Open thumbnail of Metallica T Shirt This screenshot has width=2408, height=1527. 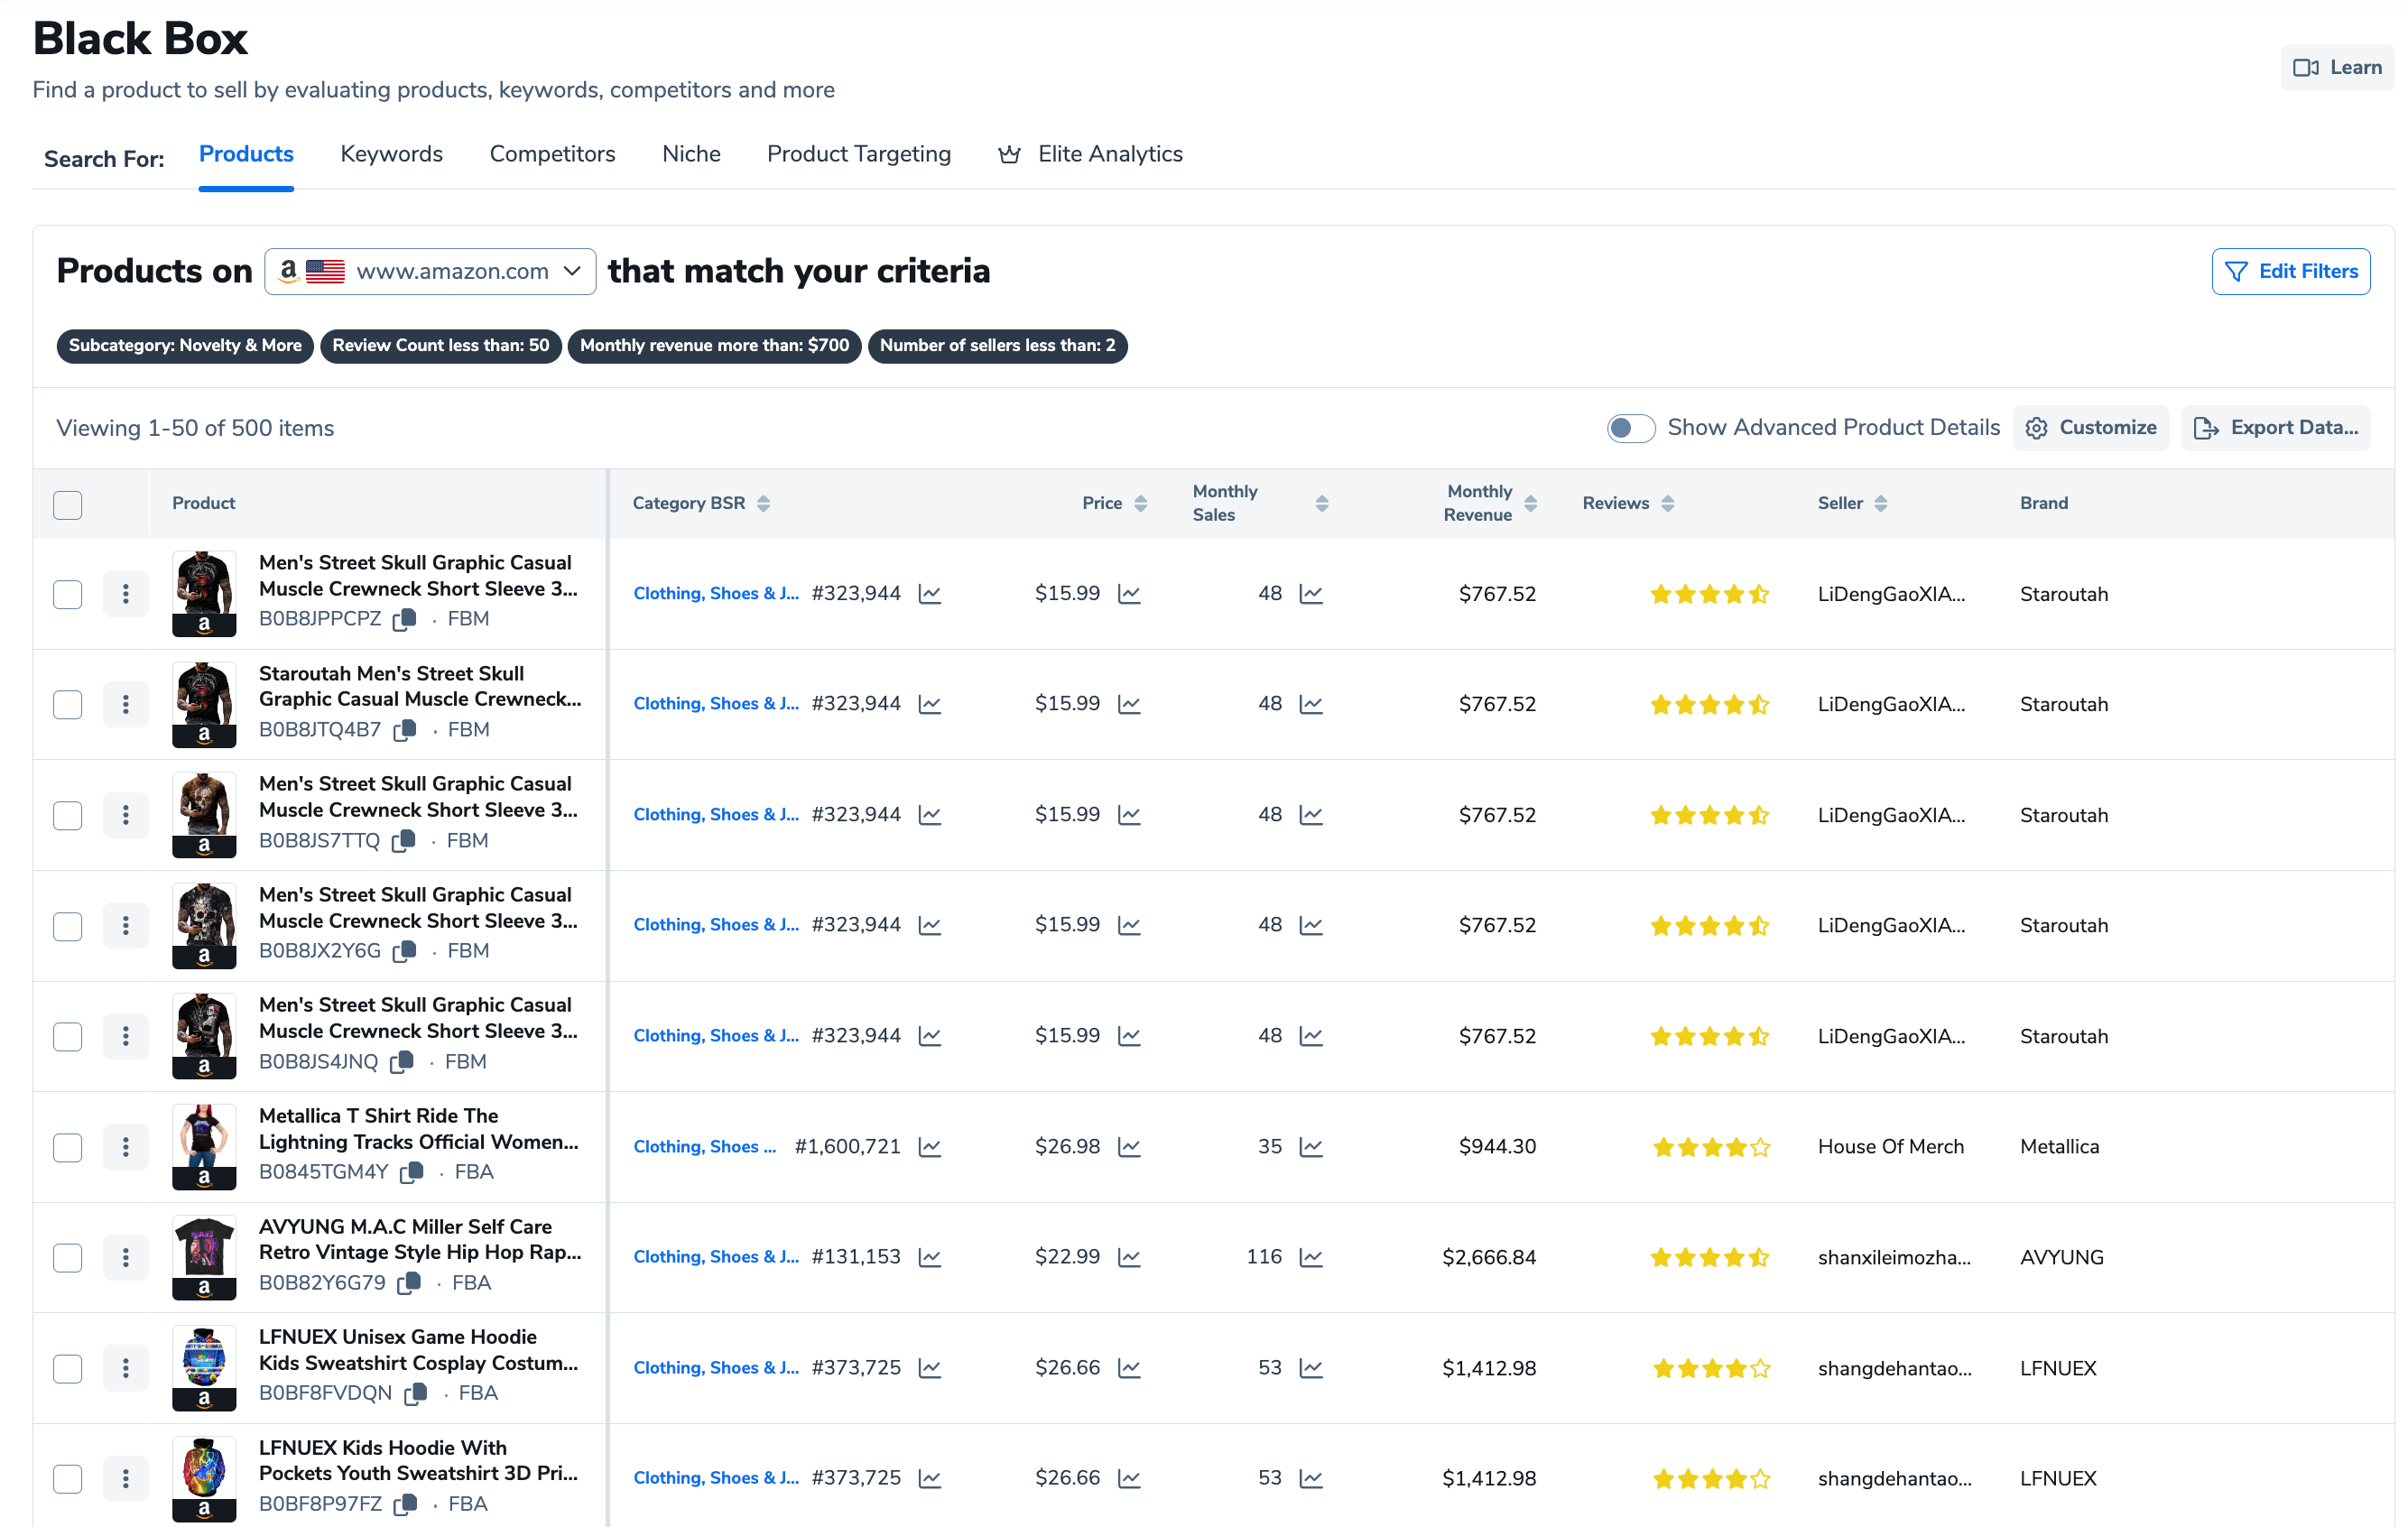[x=204, y=1147]
